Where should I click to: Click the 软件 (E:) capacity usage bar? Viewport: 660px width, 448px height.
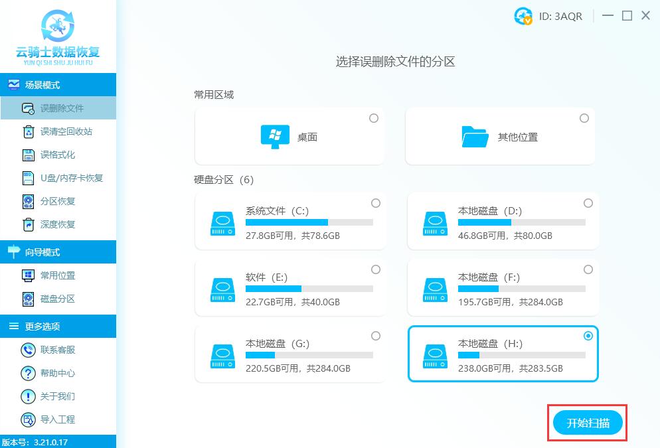309,288
